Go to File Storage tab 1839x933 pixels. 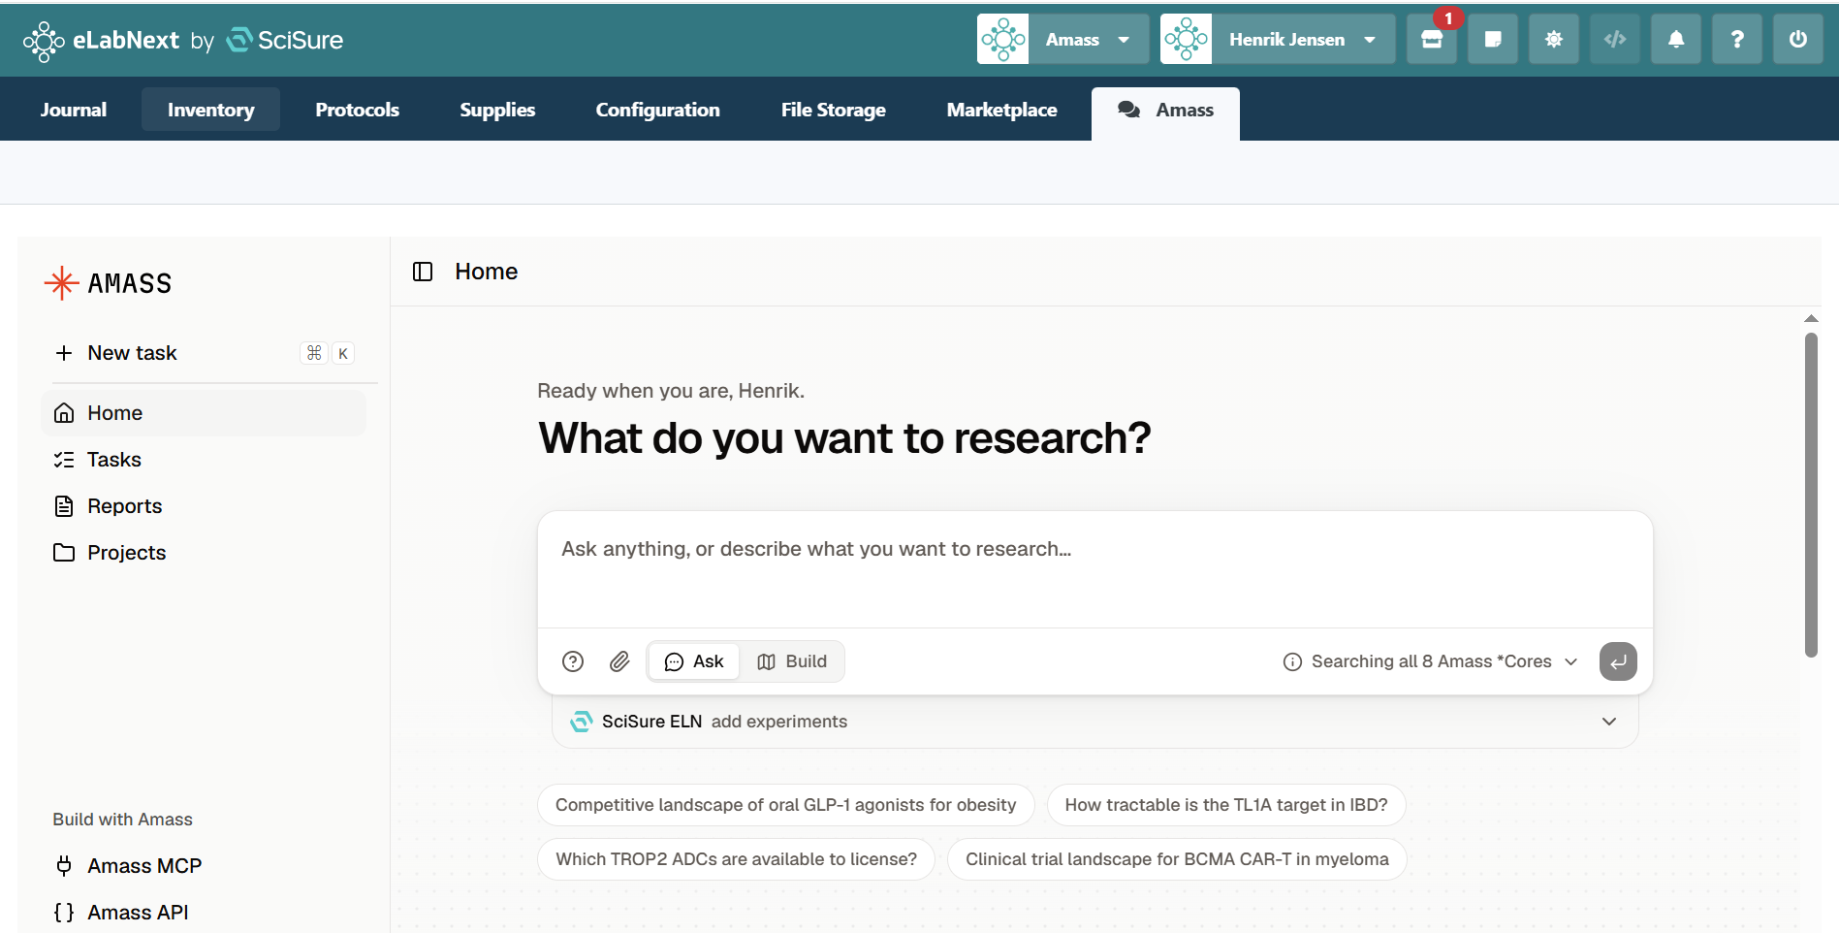pos(834,110)
